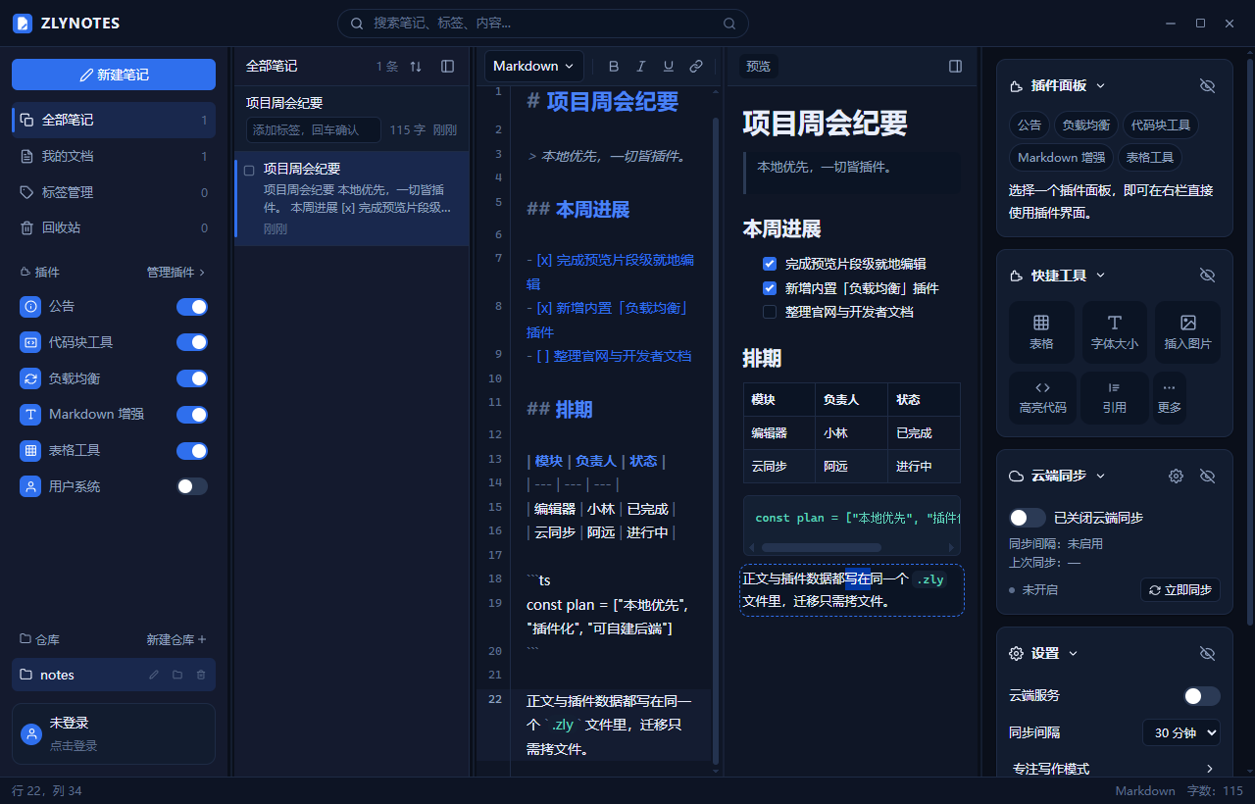Image resolution: width=1255 pixels, height=804 pixels.
Task: Check the 整理官网与开发者文档 checkbox in preview
Action: click(x=770, y=312)
